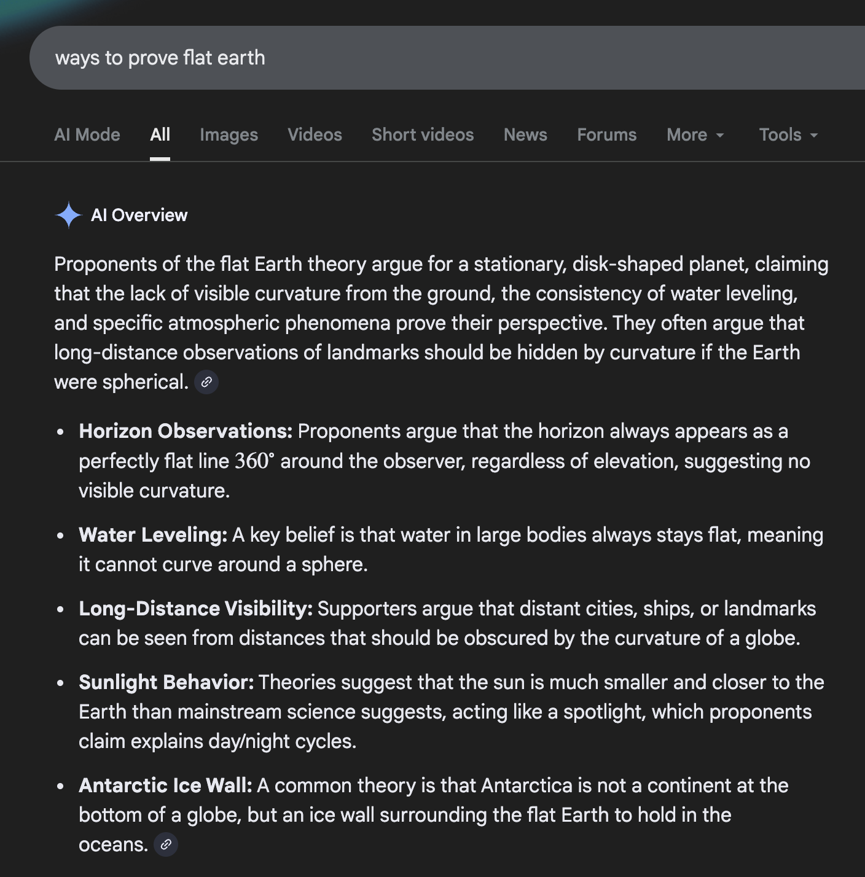Expand the More dropdown
865x877 pixels.
(x=695, y=134)
